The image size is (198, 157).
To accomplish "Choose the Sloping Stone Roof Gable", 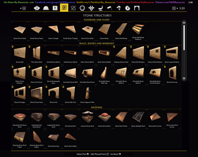I will tap(37, 139).
